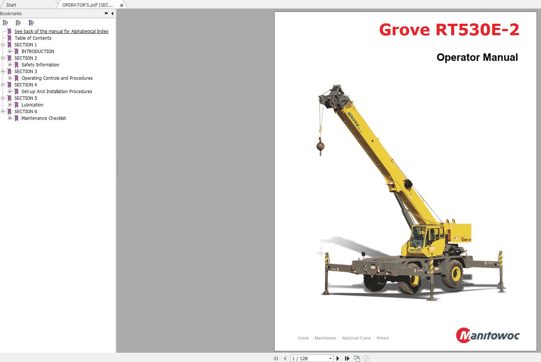Click the add new bookmark icon
The height and width of the screenshot is (362, 541).
[x=18, y=23]
